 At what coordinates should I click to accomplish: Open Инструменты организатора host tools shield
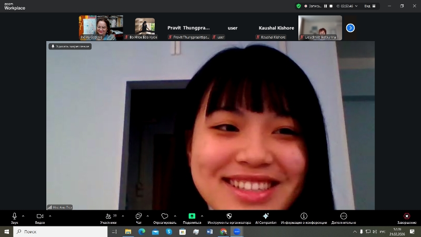(x=229, y=216)
